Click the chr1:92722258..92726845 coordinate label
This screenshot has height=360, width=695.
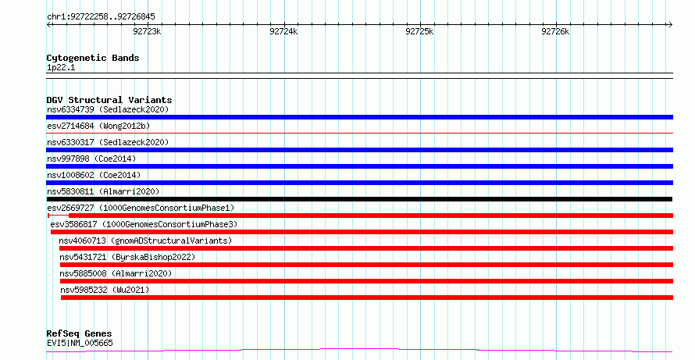(101, 17)
